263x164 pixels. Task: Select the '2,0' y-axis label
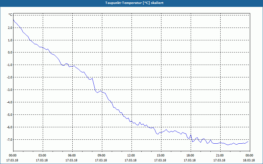point(10,28)
